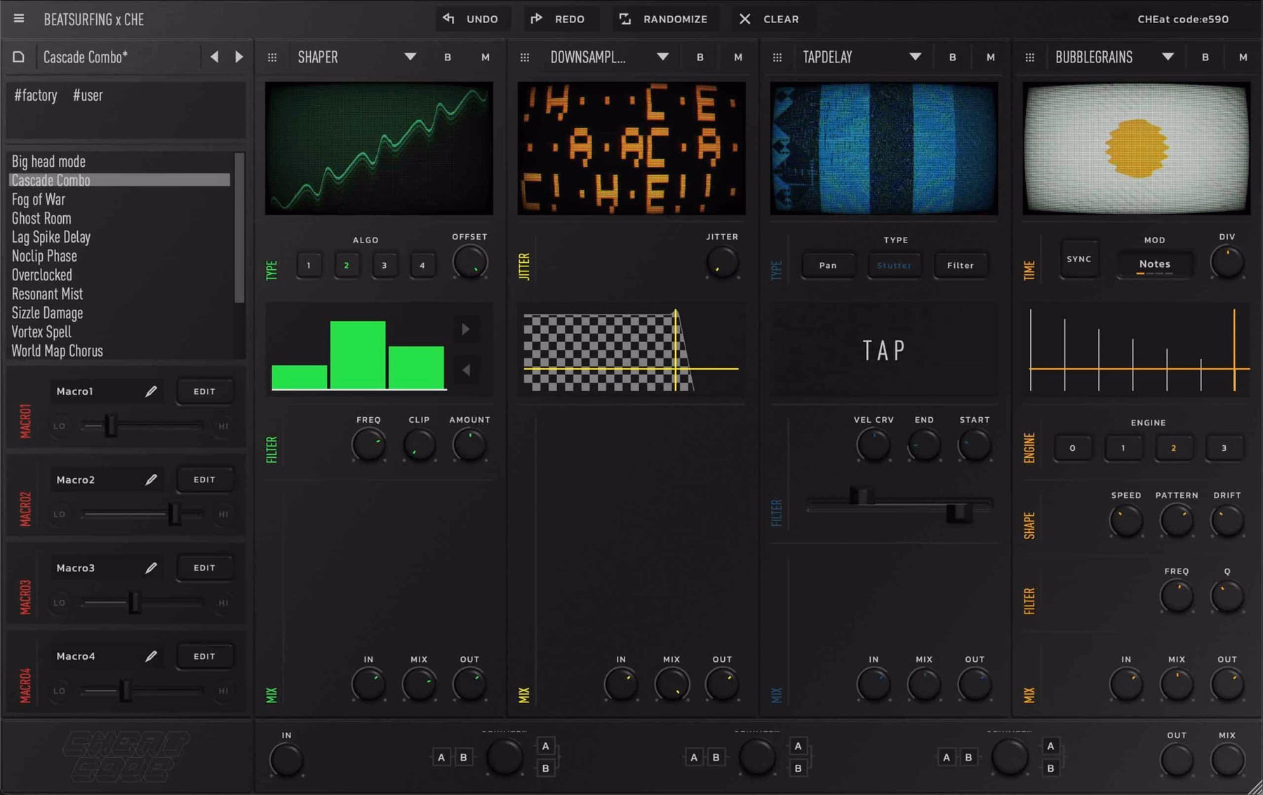Screen dimensions: 1263x795
Task: Open the hamburger menu icon
Action: point(19,18)
